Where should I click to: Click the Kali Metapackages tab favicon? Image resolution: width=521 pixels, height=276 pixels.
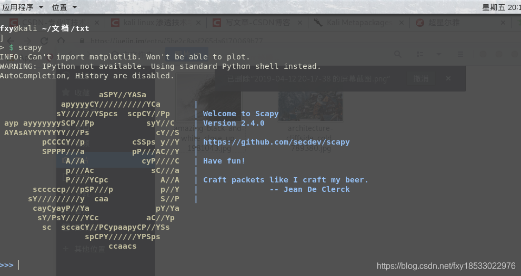[318, 23]
